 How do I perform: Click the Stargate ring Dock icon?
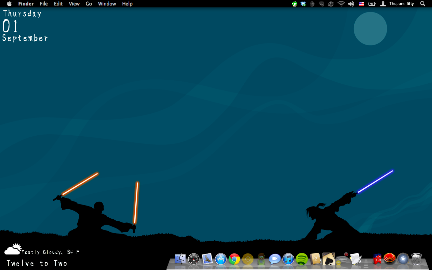pos(403,259)
